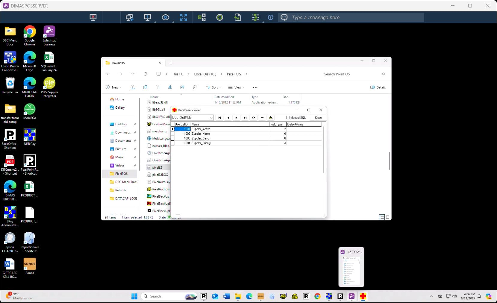Open Downloads in File Explorer sidebar

click(123, 132)
